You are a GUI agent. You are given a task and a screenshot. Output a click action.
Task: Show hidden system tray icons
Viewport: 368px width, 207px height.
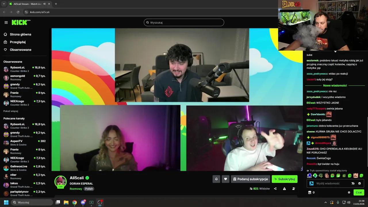[325, 202]
